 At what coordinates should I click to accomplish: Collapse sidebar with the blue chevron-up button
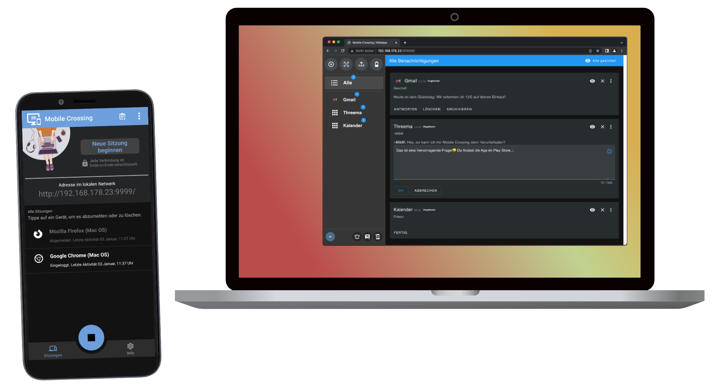(x=330, y=237)
